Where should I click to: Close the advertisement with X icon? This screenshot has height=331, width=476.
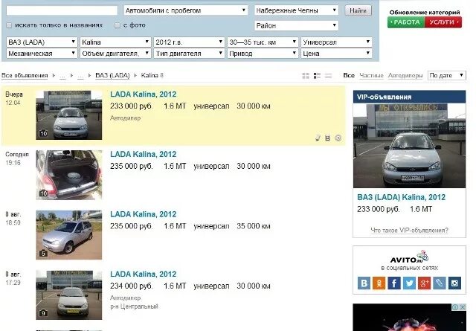tap(463, 307)
